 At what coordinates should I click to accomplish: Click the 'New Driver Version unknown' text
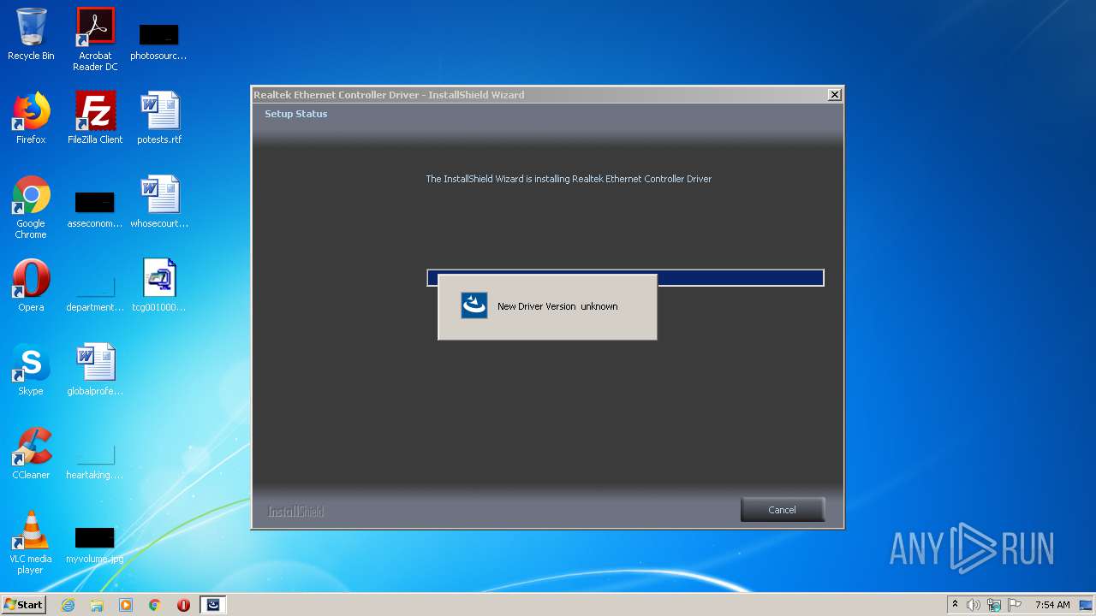tap(557, 306)
